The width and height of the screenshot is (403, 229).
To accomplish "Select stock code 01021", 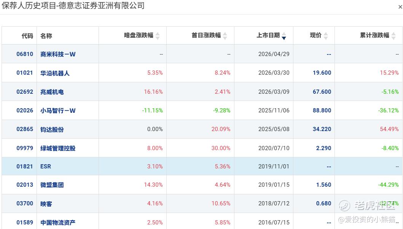I will point(25,73).
